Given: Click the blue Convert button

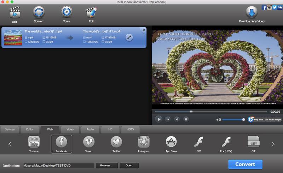Looking at the screenshot, I should tap(245, 164).
